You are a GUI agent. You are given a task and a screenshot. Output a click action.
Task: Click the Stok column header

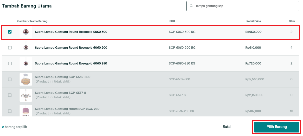point(292,21)
